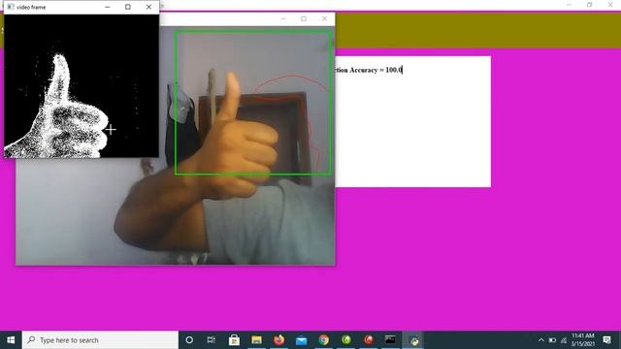Launch Google Chrome from the taskbar
The width and height of the screenshot is (621, 349).
pos(323,340)
